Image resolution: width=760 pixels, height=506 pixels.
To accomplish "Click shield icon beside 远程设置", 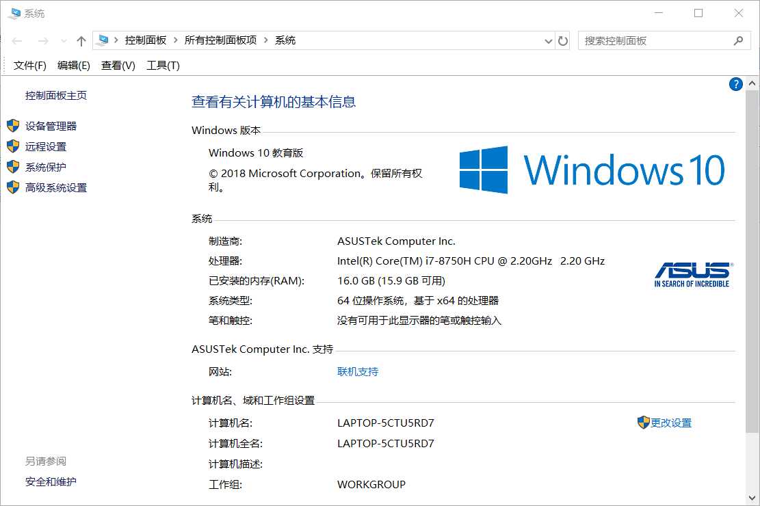I will pos(13,146).
